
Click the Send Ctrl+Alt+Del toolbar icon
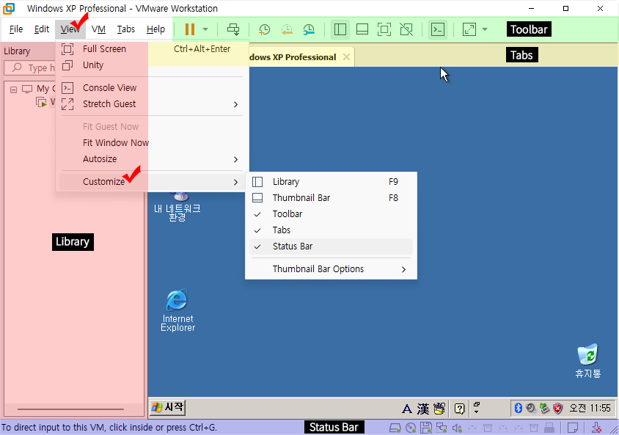coord(233,29)
